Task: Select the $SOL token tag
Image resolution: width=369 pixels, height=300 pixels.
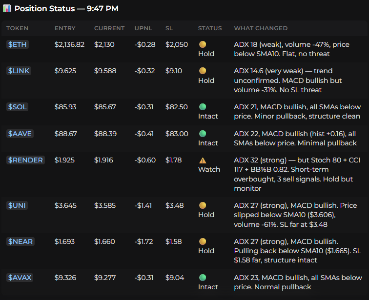Action: pyautogui.click(x=18, y=107)
